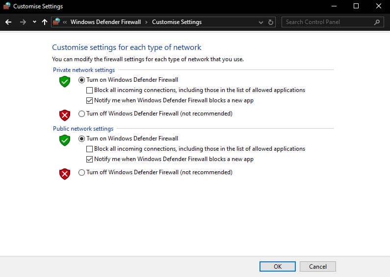This screenshot has width=390, height=277.
Task: Click the search magnifier icon
Action: tap(377, 22)
